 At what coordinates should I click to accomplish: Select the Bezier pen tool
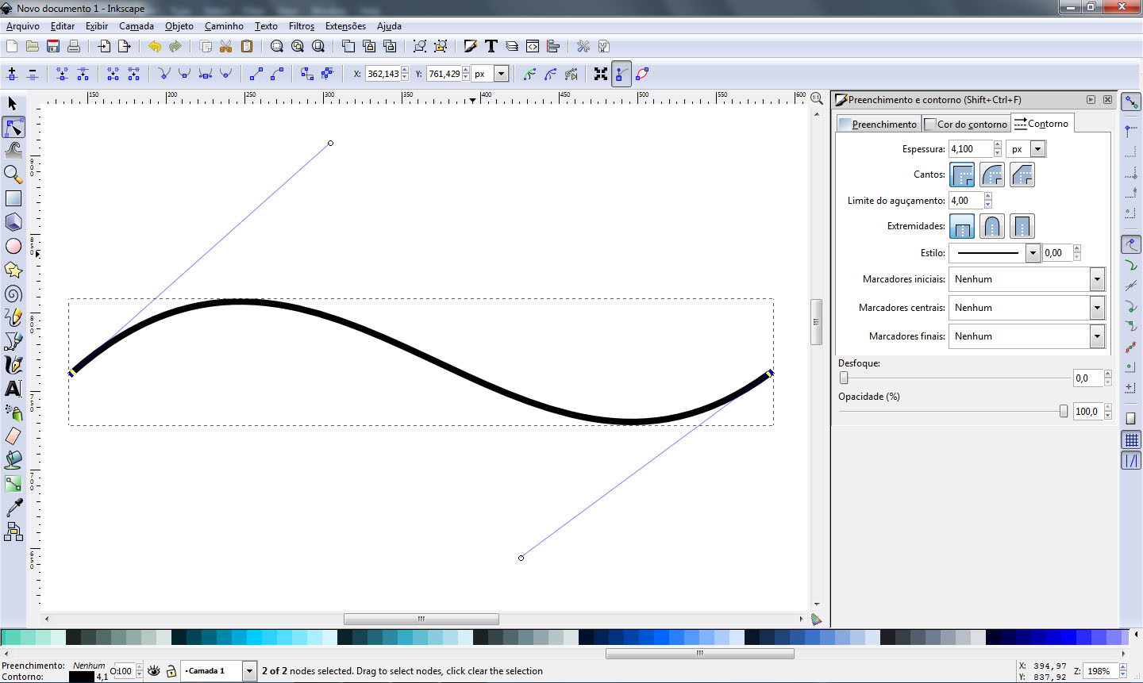(x=13, y=341)
